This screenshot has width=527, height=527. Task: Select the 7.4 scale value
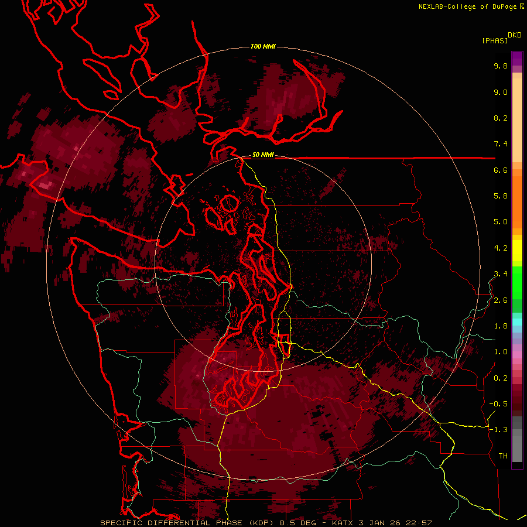pos(501,144)
